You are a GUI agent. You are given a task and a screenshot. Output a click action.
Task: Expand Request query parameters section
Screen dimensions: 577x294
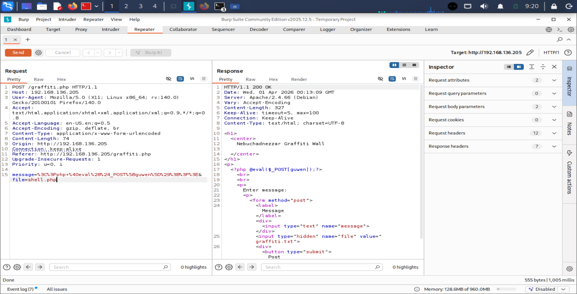(x=554, y=93)
